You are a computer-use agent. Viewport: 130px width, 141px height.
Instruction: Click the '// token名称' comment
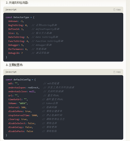pyautogui.click(x=50, y=103)
